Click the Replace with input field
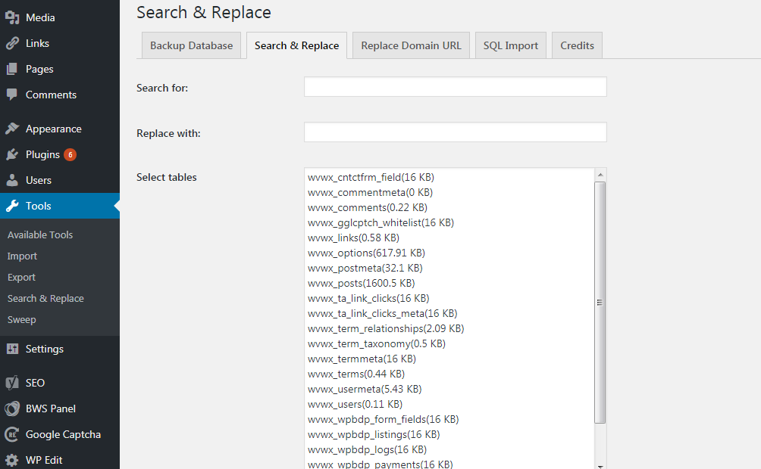The image size is (761, 469). pyautogui.click(x=455, y=132)
